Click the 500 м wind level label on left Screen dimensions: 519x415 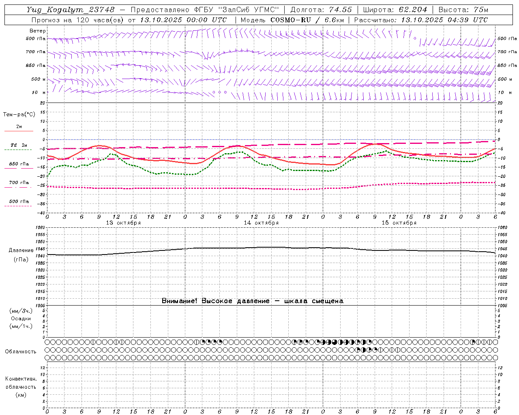(39, 79)
